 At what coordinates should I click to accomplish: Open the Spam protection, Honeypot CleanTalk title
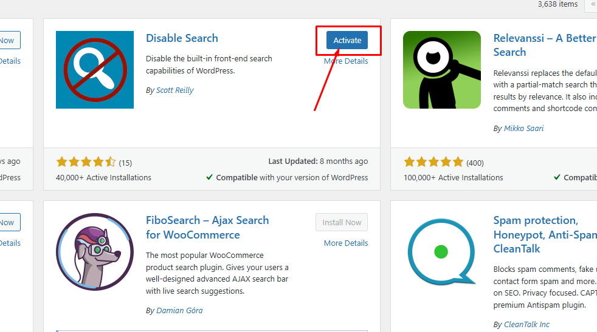545,234
